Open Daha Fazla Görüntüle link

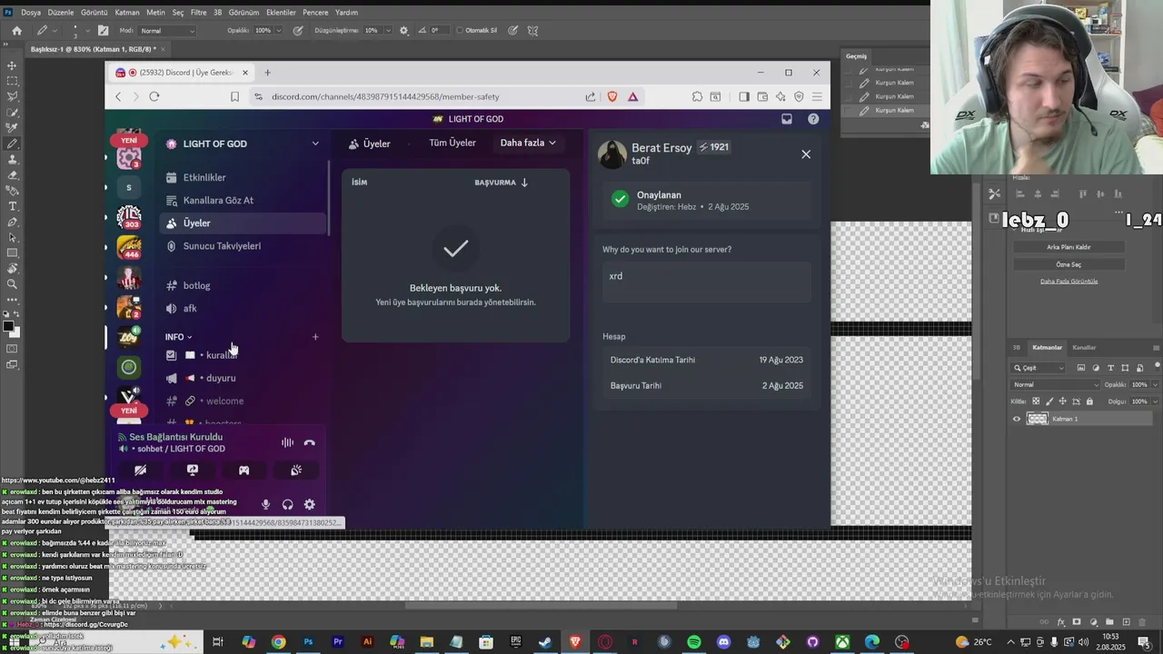[x=1069, y=281]
